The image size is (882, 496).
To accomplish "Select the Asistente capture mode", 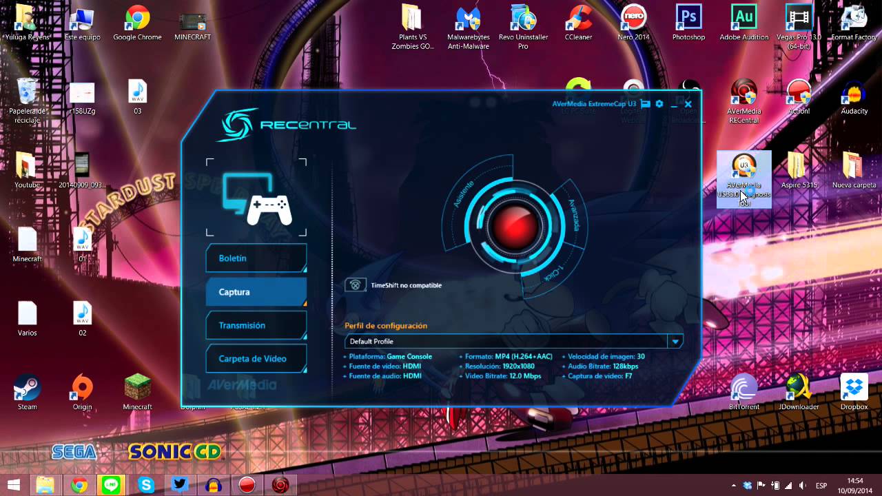I will (463, 194).
